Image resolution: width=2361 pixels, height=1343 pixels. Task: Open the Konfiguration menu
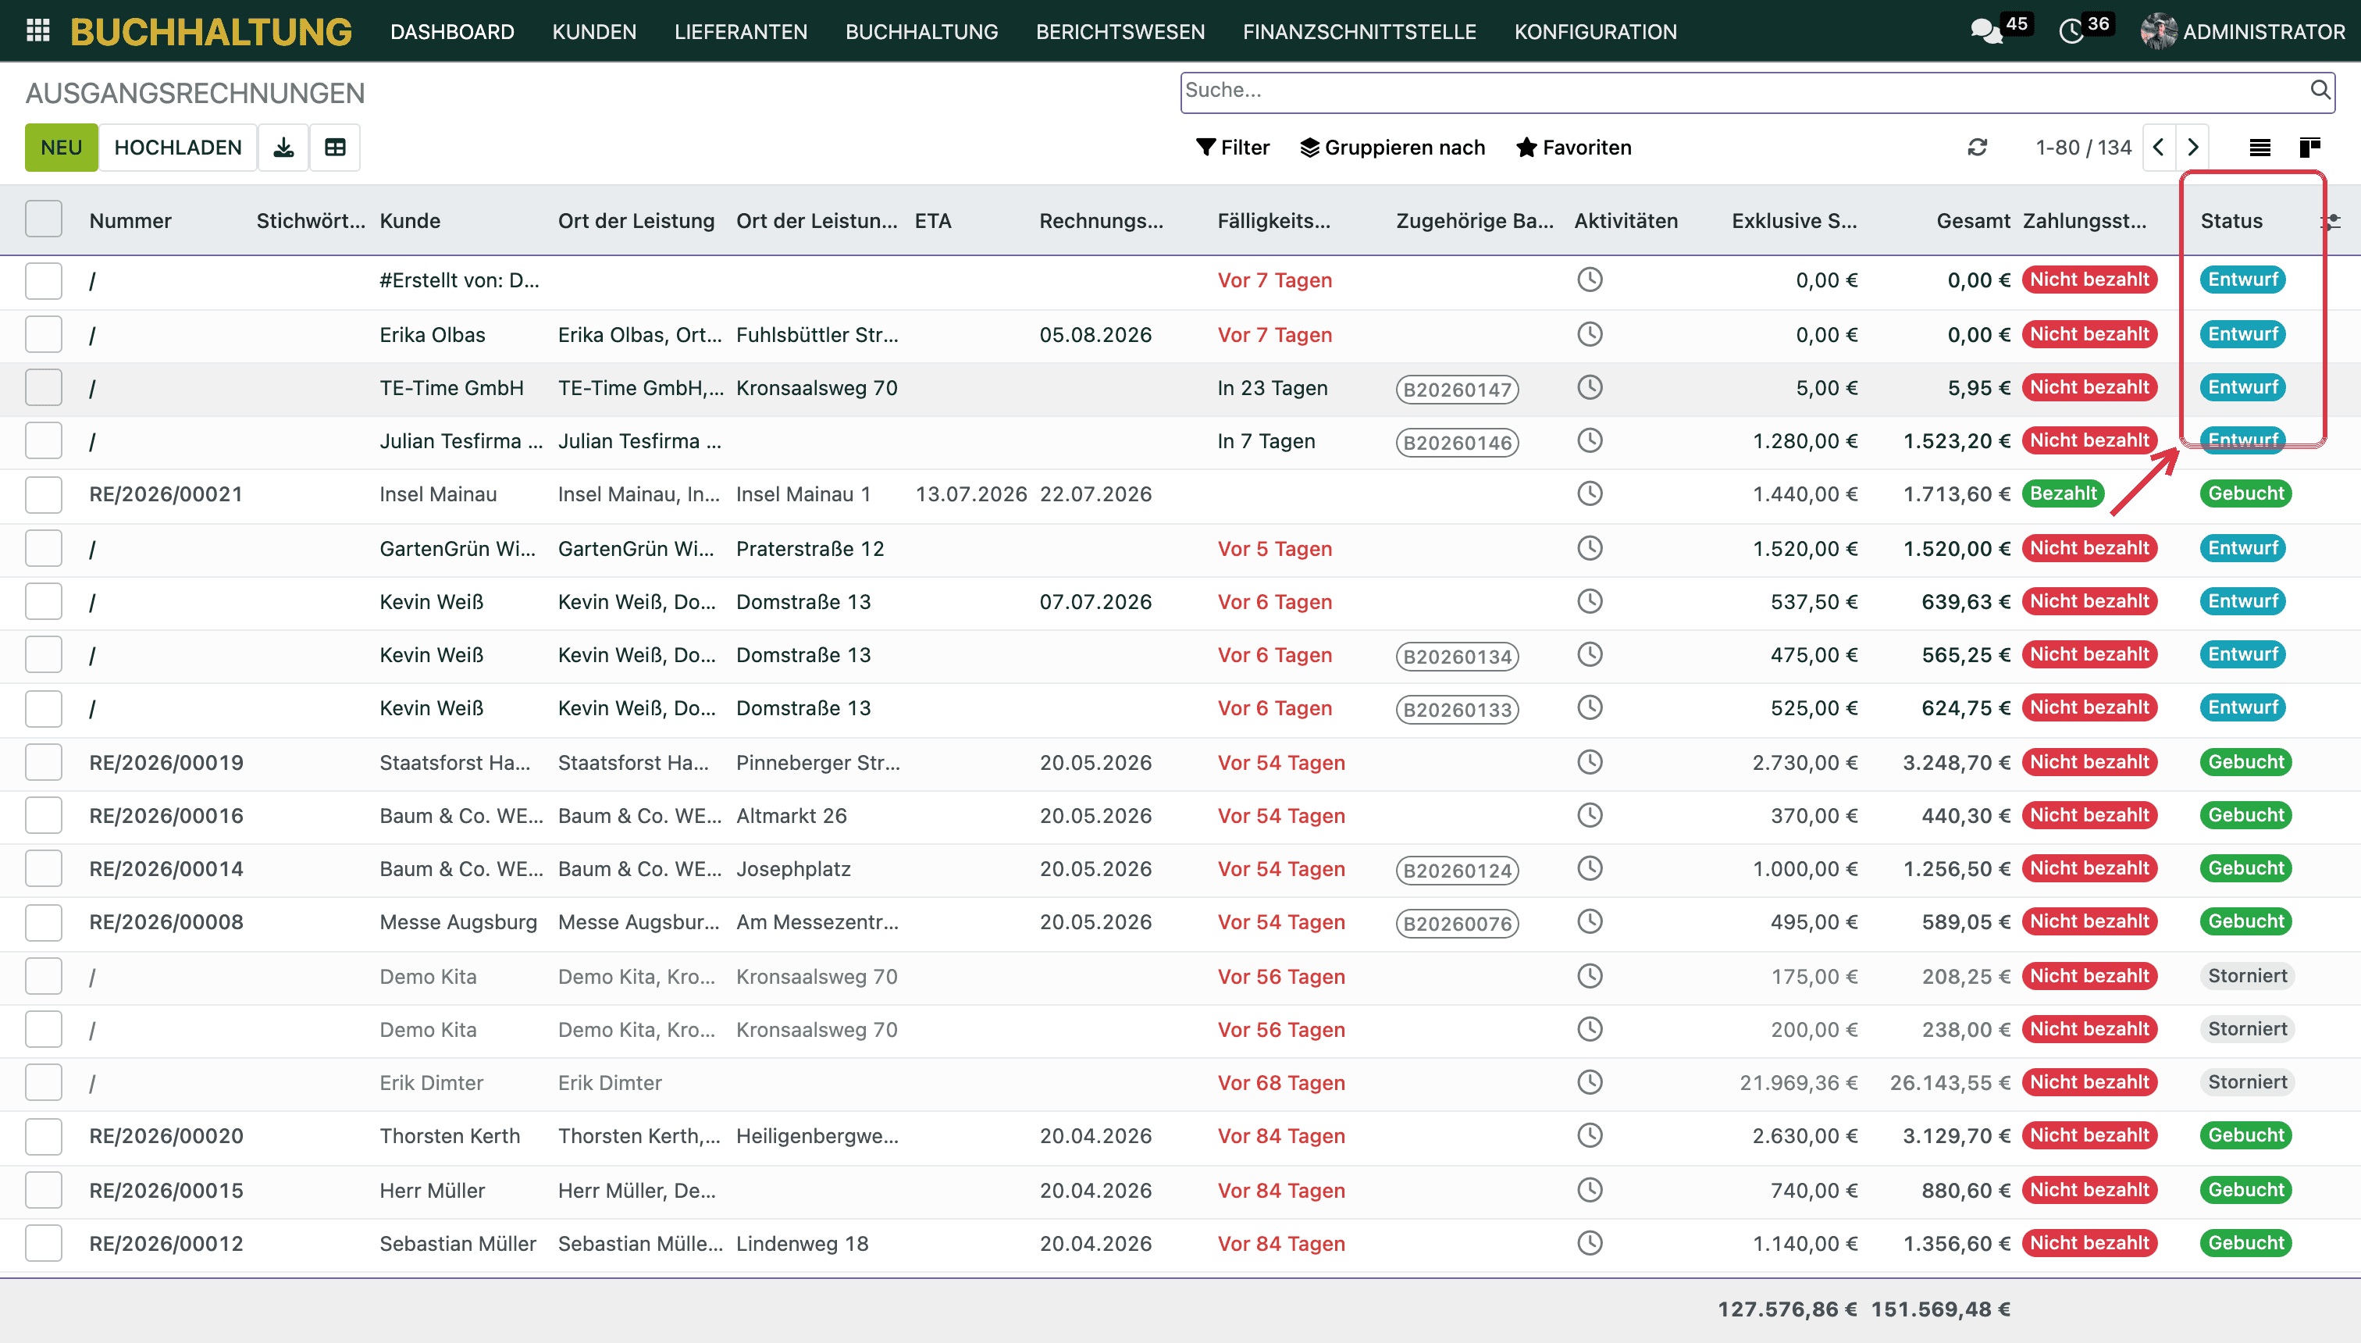pos(1594,31)
